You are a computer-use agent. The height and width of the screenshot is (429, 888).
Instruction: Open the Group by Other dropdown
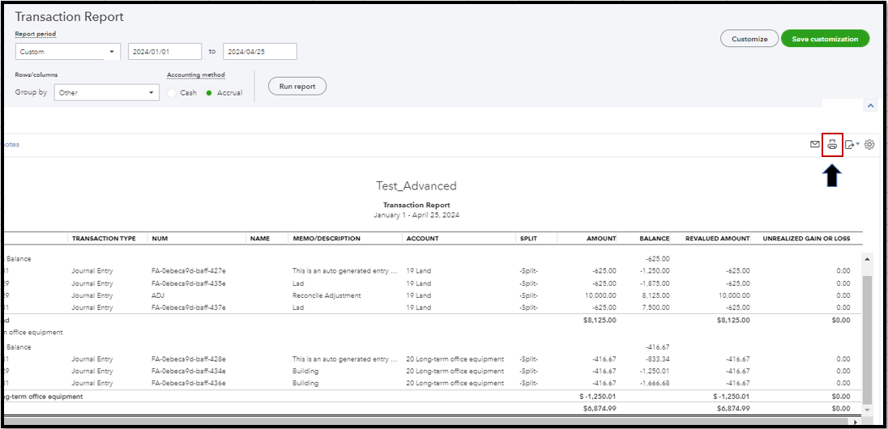(107, 93)
